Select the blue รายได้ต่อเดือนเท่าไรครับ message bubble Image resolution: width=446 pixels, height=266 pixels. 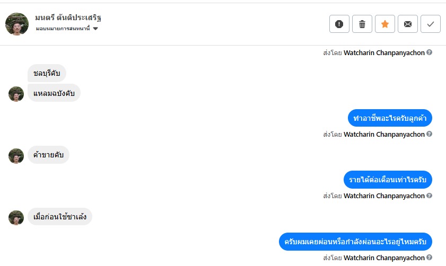tap(388, 180)
